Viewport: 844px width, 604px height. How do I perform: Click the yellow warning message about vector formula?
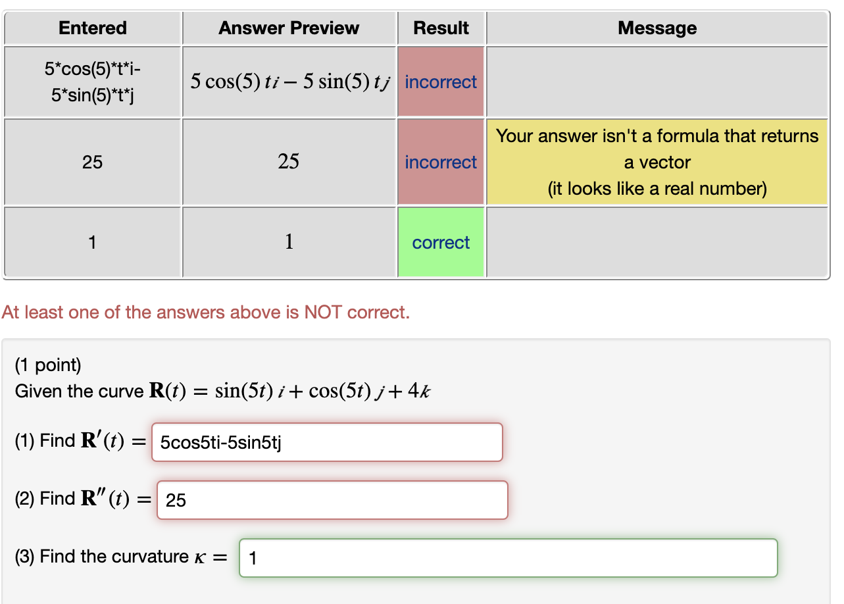(657, 162)
